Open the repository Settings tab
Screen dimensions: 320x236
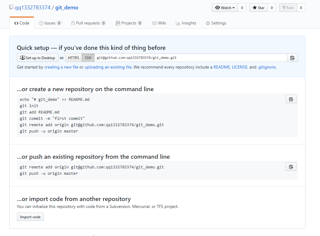click(216, 23)
